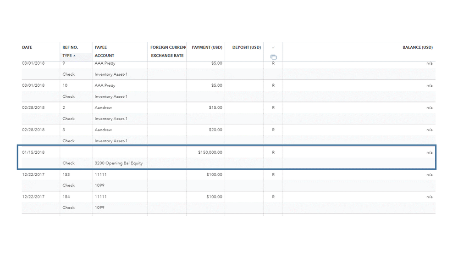Click the DEPOSIT (USD) column header
The height and width of the screenshot is (258, 458).
(246, 47)
